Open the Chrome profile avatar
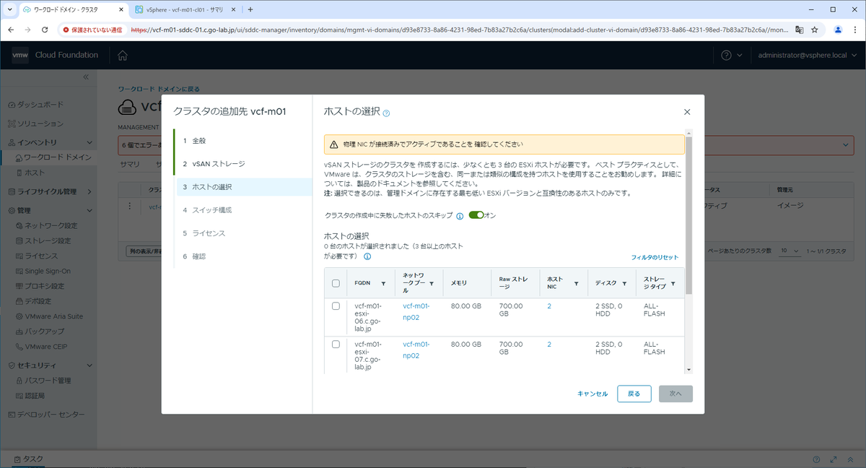866x468 pixels. click(838, 30)
